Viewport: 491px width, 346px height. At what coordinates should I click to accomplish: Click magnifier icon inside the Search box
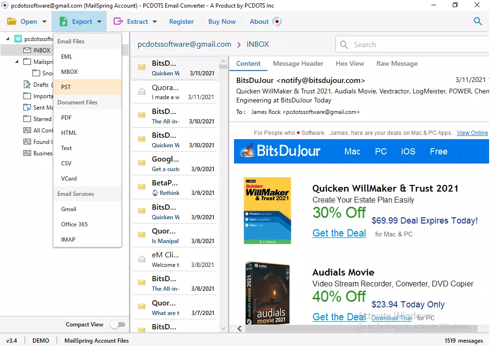click(344, 45)
